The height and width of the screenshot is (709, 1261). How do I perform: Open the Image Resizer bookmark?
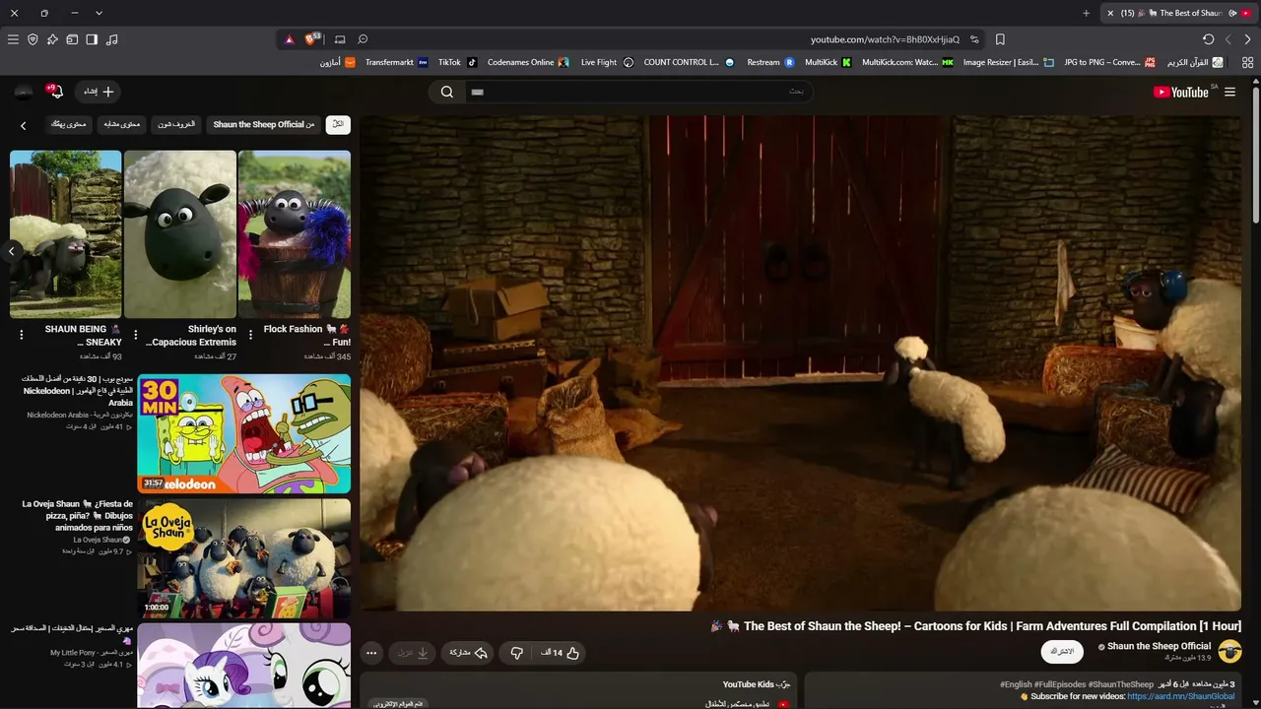[x=1009, y=62]
